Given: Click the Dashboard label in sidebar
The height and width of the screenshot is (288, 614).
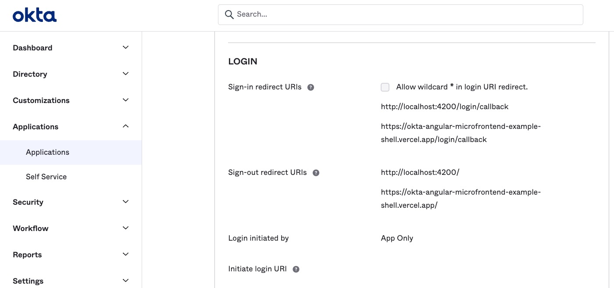Looking at the screenshot, I should click(x=32, y=48).
